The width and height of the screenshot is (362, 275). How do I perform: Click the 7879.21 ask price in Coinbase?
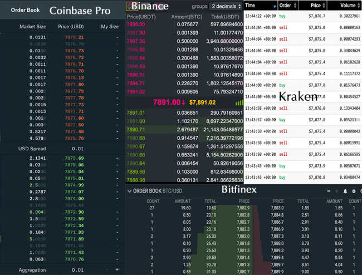click(x=74, y=37)
